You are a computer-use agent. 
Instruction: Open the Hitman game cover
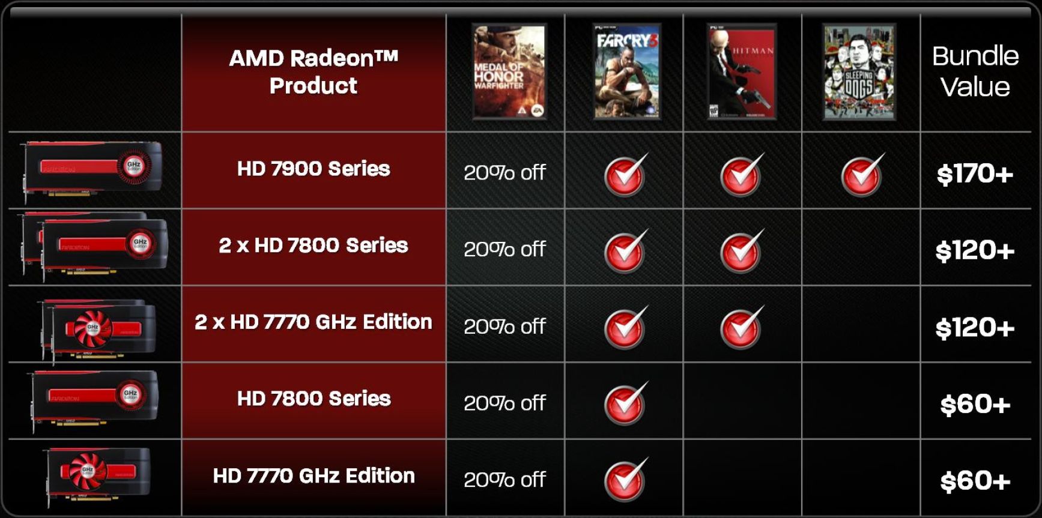coord(742,71)
